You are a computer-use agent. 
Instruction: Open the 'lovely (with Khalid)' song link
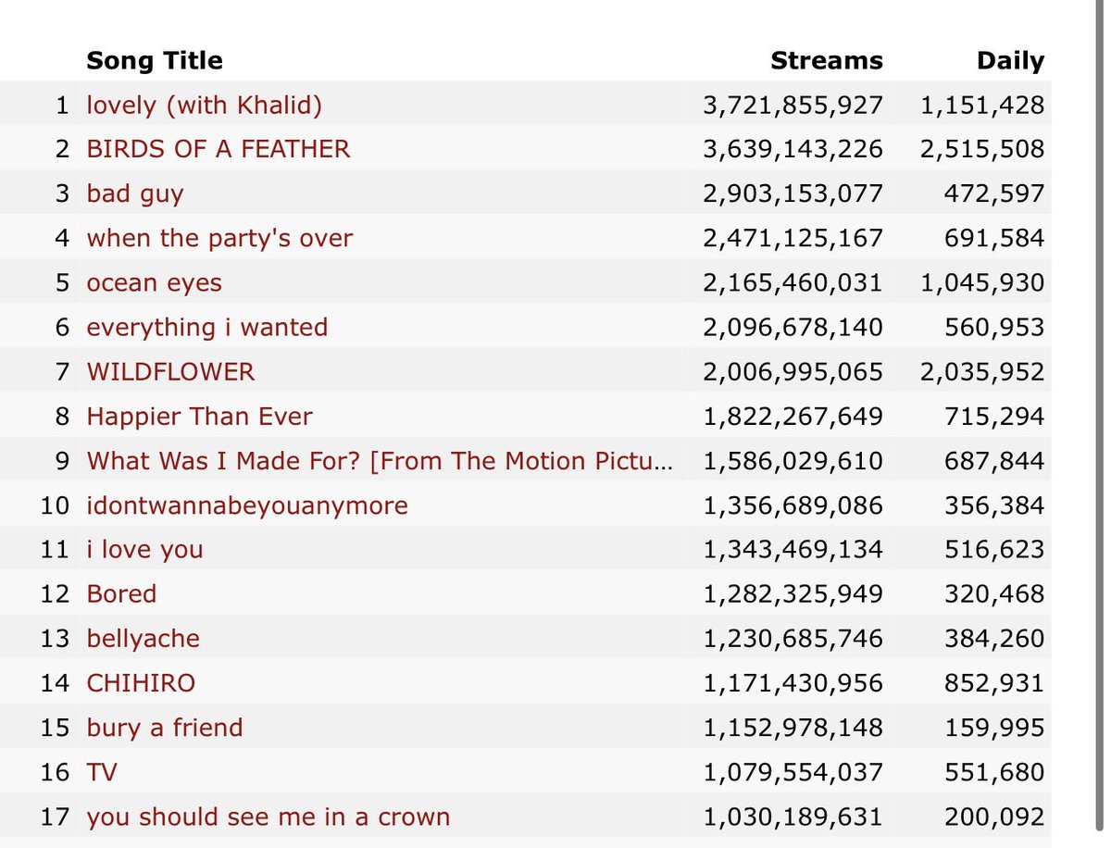205,105
